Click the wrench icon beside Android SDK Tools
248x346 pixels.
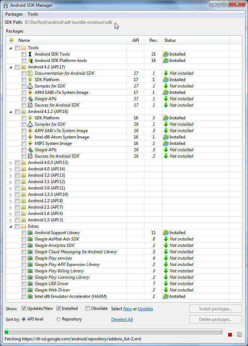tap(30, 54)
